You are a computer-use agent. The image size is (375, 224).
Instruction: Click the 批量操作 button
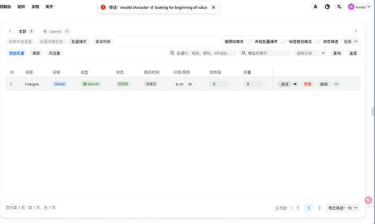[79, 42]
